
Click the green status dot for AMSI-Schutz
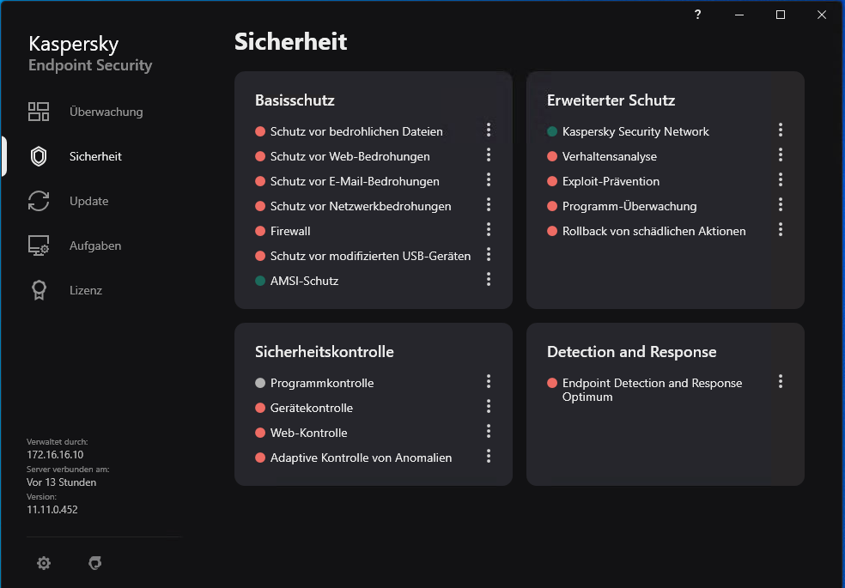260,281
